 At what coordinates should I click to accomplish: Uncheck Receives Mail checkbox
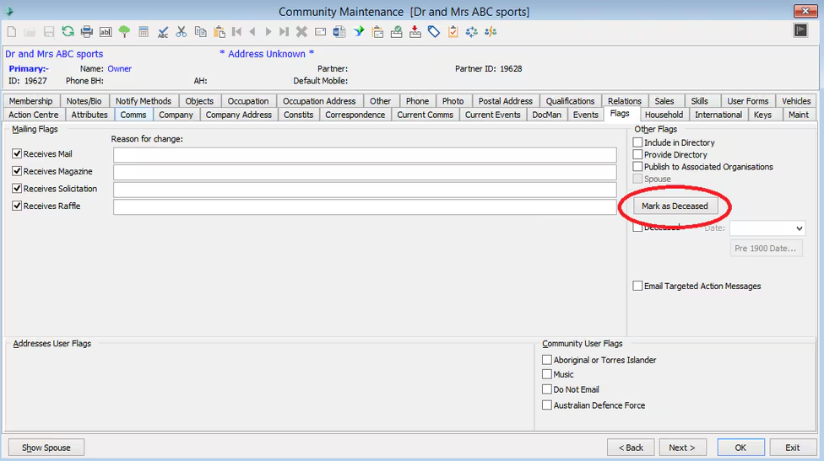17,153
